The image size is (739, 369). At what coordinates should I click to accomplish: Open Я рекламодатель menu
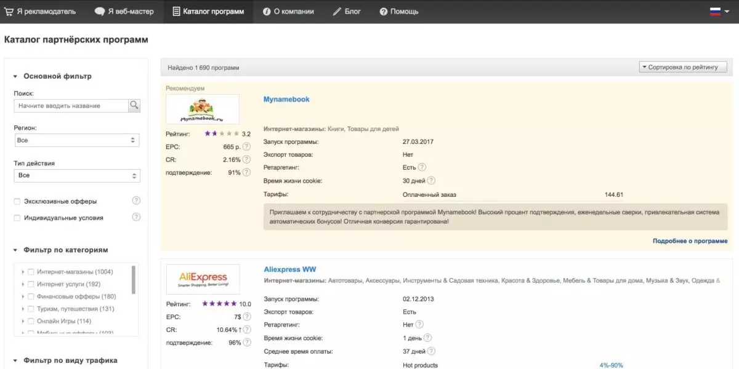(41, 11)
